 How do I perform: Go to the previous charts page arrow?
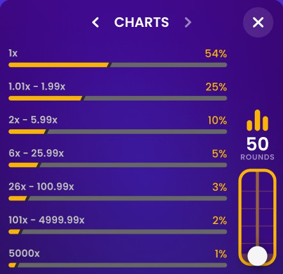(95, 22)
